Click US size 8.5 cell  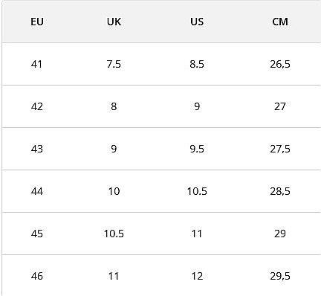tap(197, 64)
